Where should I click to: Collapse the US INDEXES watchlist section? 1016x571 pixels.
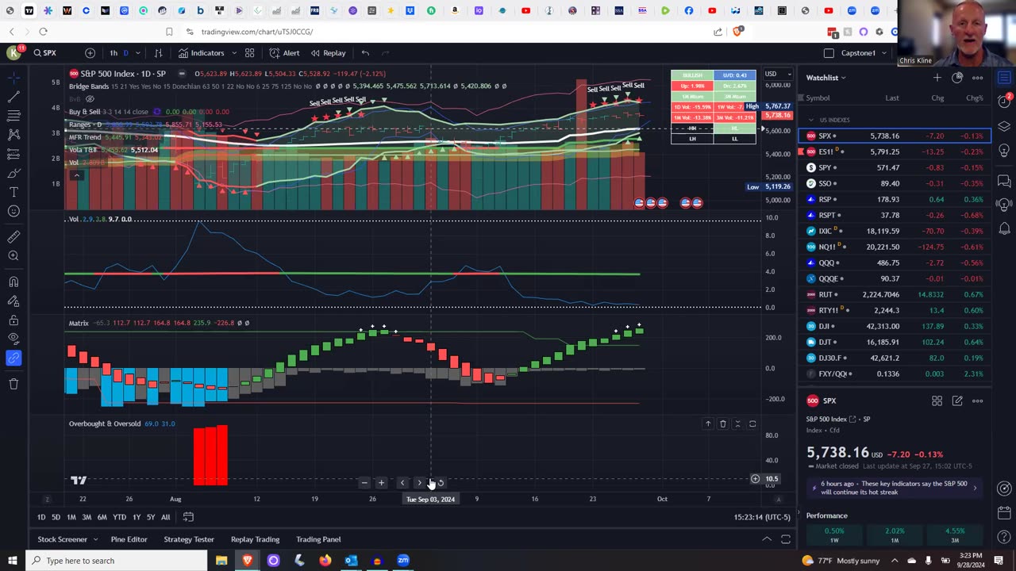(x=811, y=120)
